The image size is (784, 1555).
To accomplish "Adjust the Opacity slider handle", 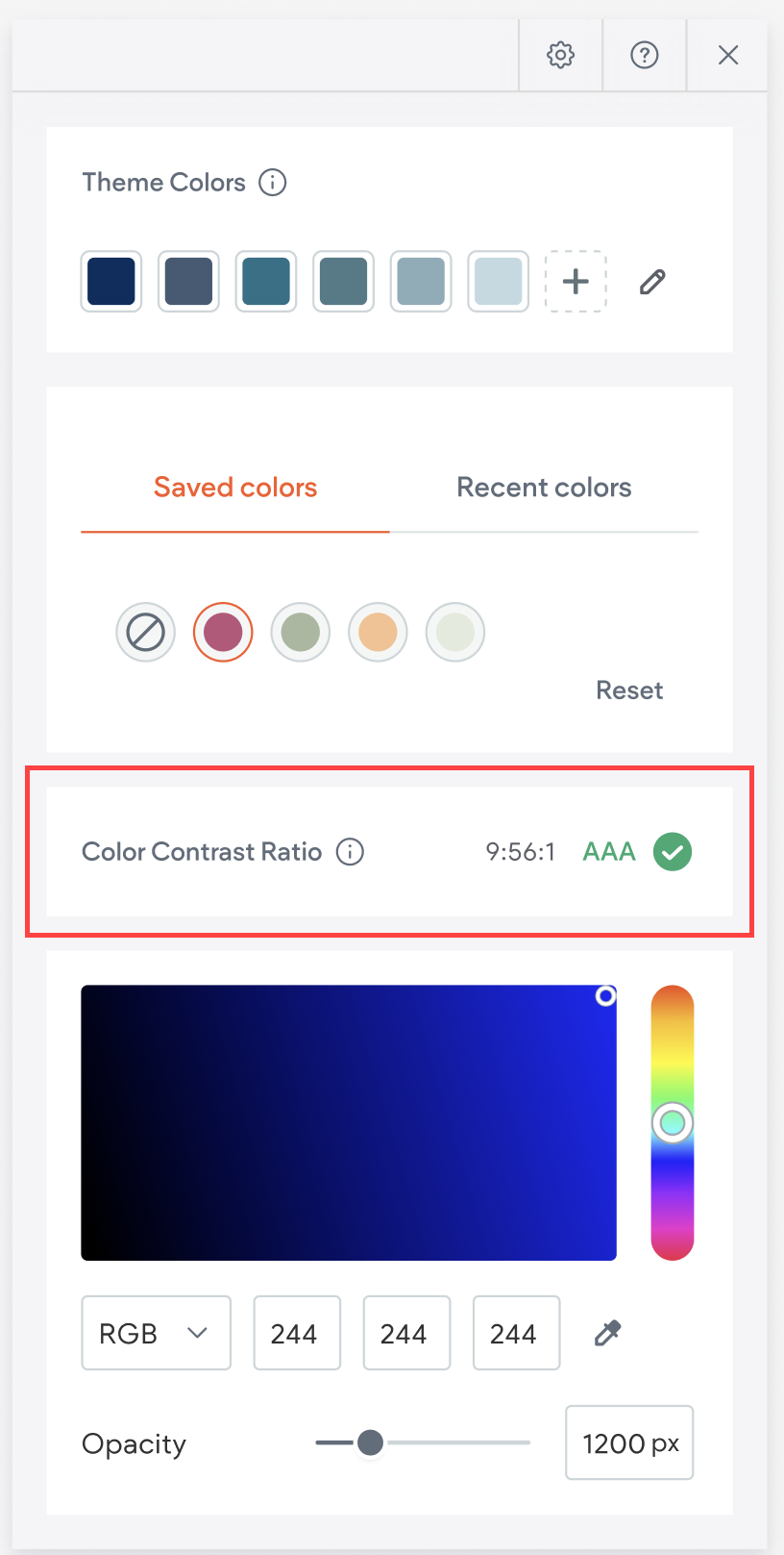I will (371, 1442).
